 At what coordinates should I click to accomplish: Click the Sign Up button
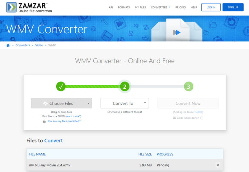[x=233, y=7]
